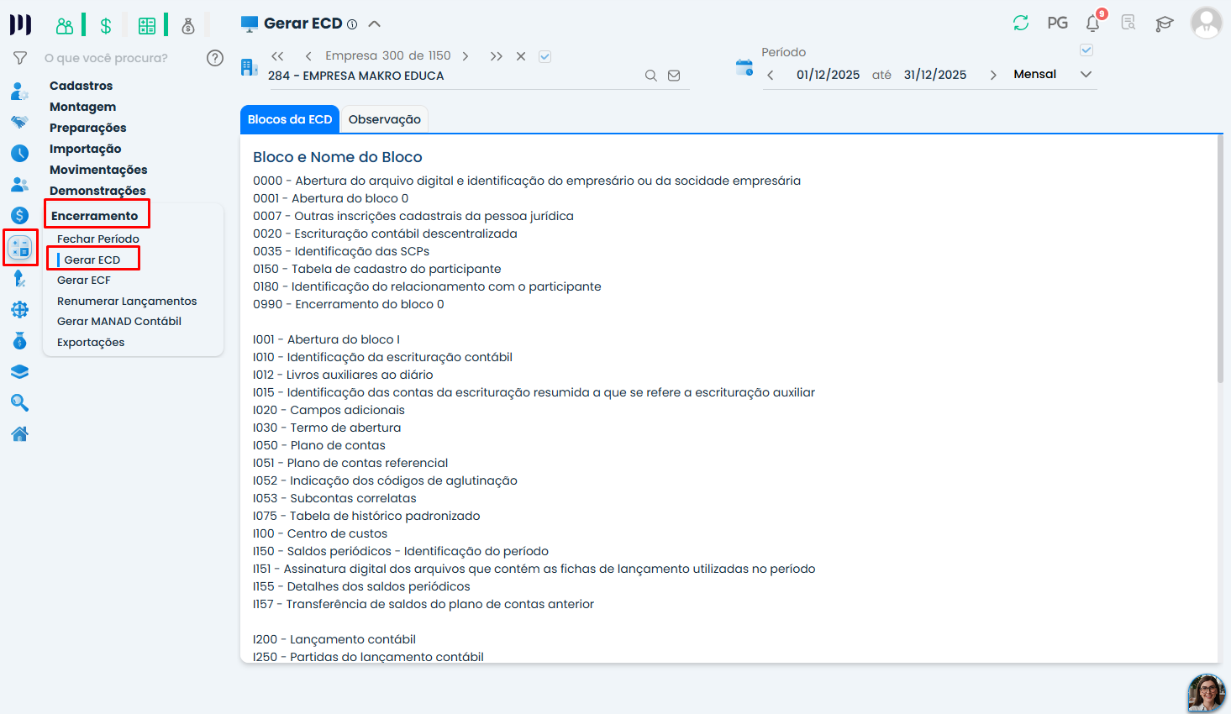Open the notifications bell icon
The width and height of the screenshot is (1231, 714).
pos(1093,23)
